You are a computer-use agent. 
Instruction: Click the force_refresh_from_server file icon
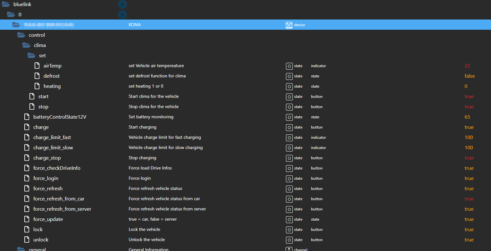(27, 209)
